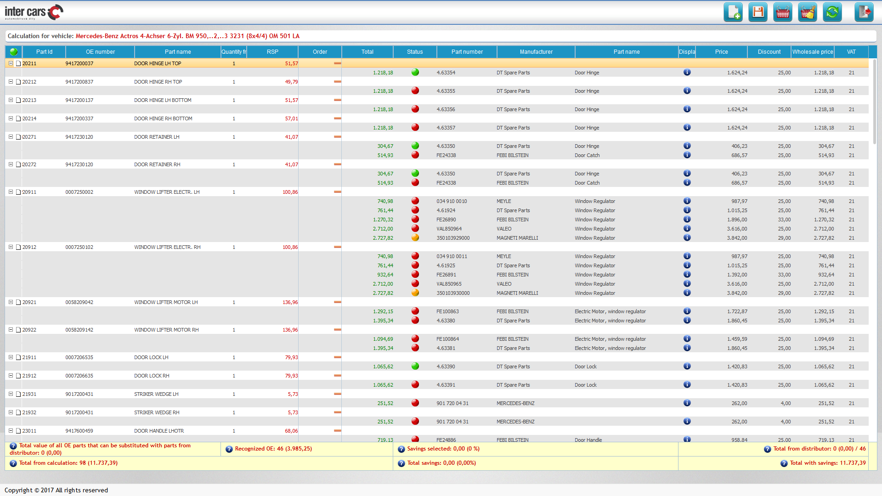Click the Total savings info bubble
Viewport: 882px width, 496px height.
(401, 463)
